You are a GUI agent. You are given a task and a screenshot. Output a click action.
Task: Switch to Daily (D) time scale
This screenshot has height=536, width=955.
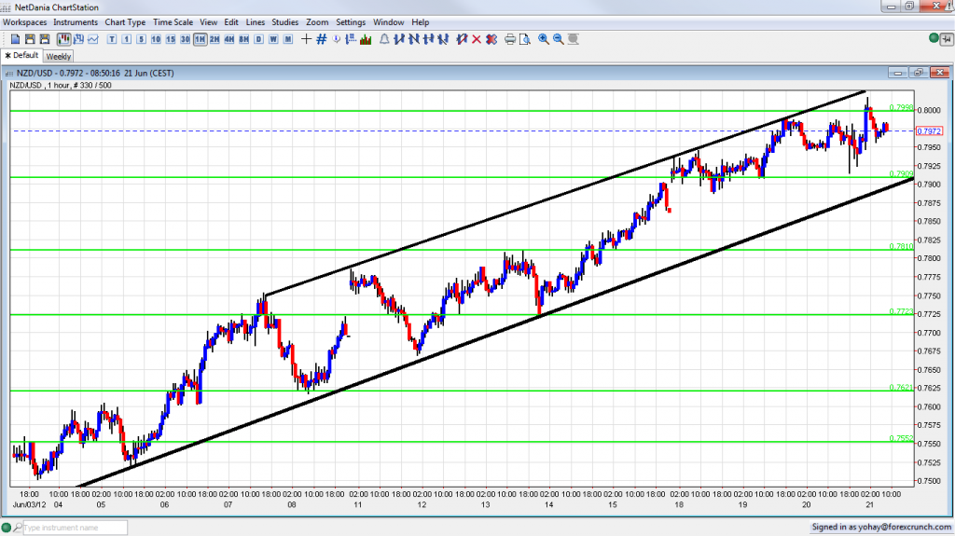[x=259, y=39]
